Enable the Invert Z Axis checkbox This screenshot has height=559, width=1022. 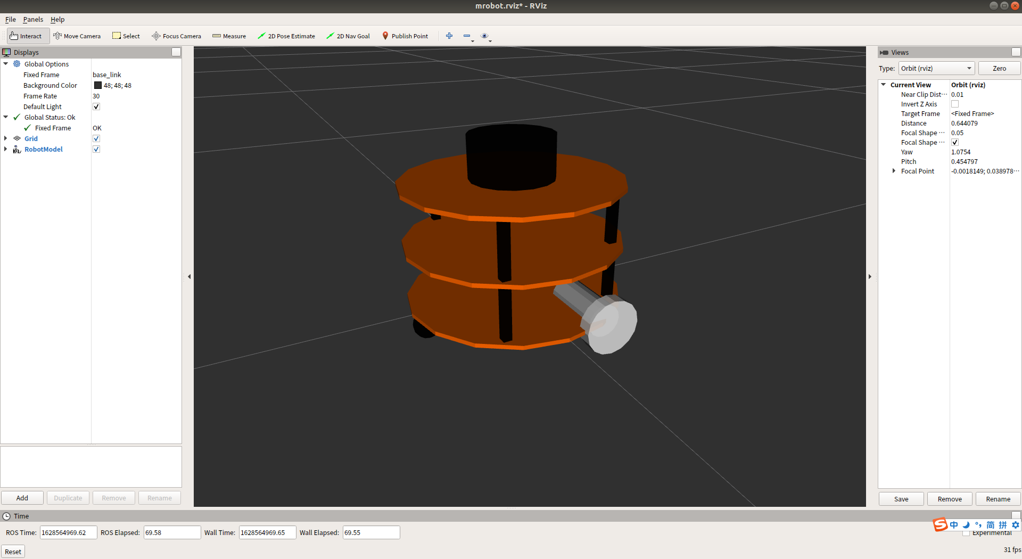(955, 104)
